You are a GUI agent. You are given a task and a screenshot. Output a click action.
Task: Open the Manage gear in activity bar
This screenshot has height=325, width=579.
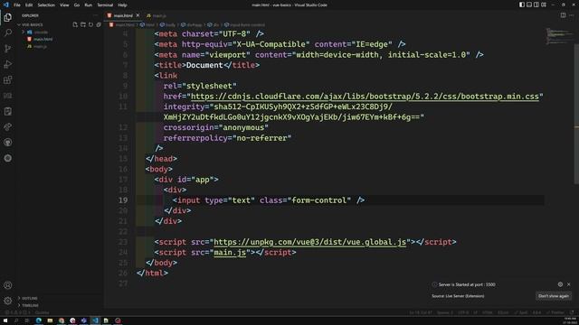tap(8, 301)
